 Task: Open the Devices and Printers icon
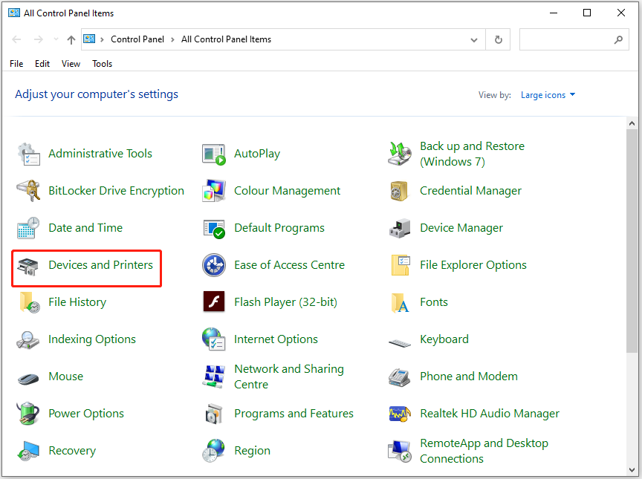(27, 267)
